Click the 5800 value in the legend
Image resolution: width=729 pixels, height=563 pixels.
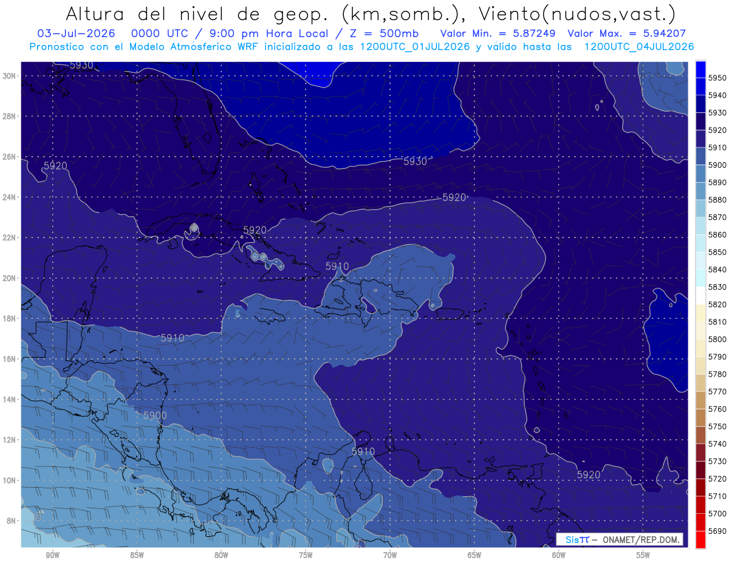[717, 339]
